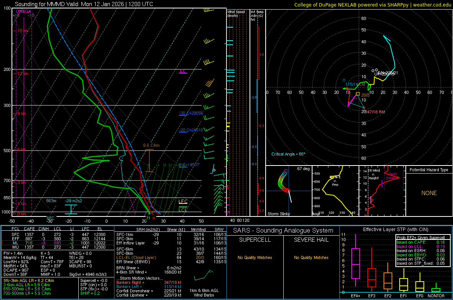Click the '67 deg' slinky tilt value

click(303, 169)
